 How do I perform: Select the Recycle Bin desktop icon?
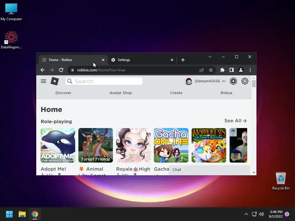(x=281, y=181)
